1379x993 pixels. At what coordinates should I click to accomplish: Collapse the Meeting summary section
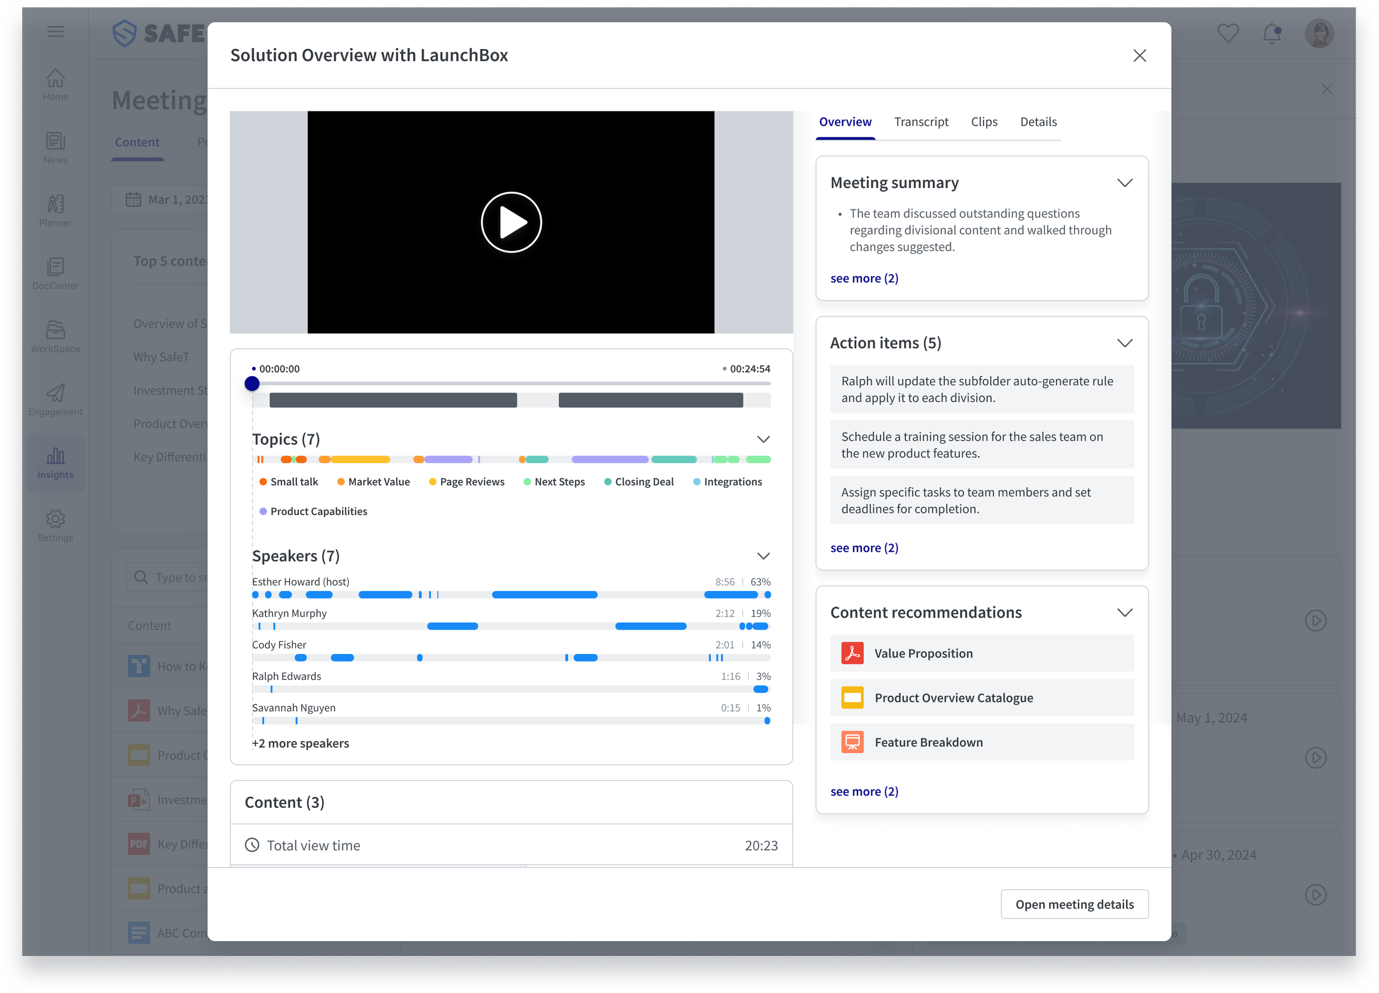click(x=1124, y=183)
